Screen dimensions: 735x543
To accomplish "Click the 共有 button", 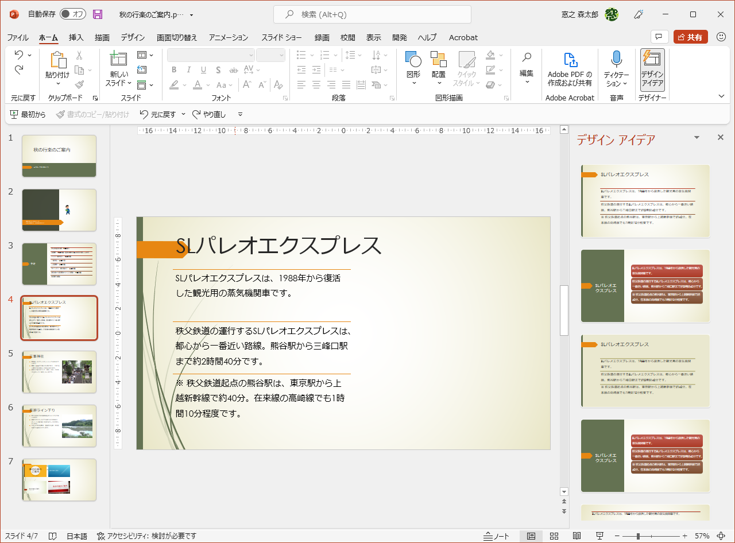I will click(690, 36).
